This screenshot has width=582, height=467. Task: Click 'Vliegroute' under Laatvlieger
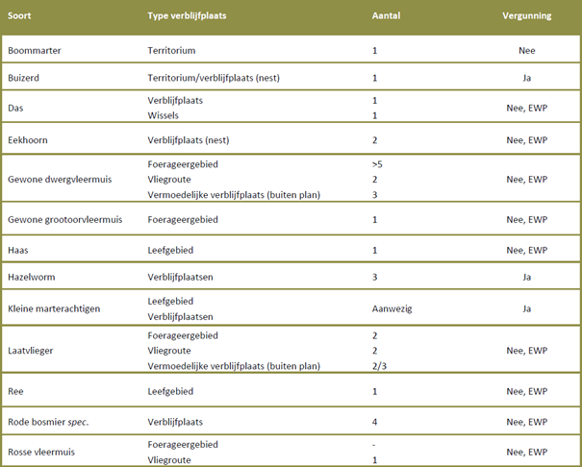click(169, 351)
